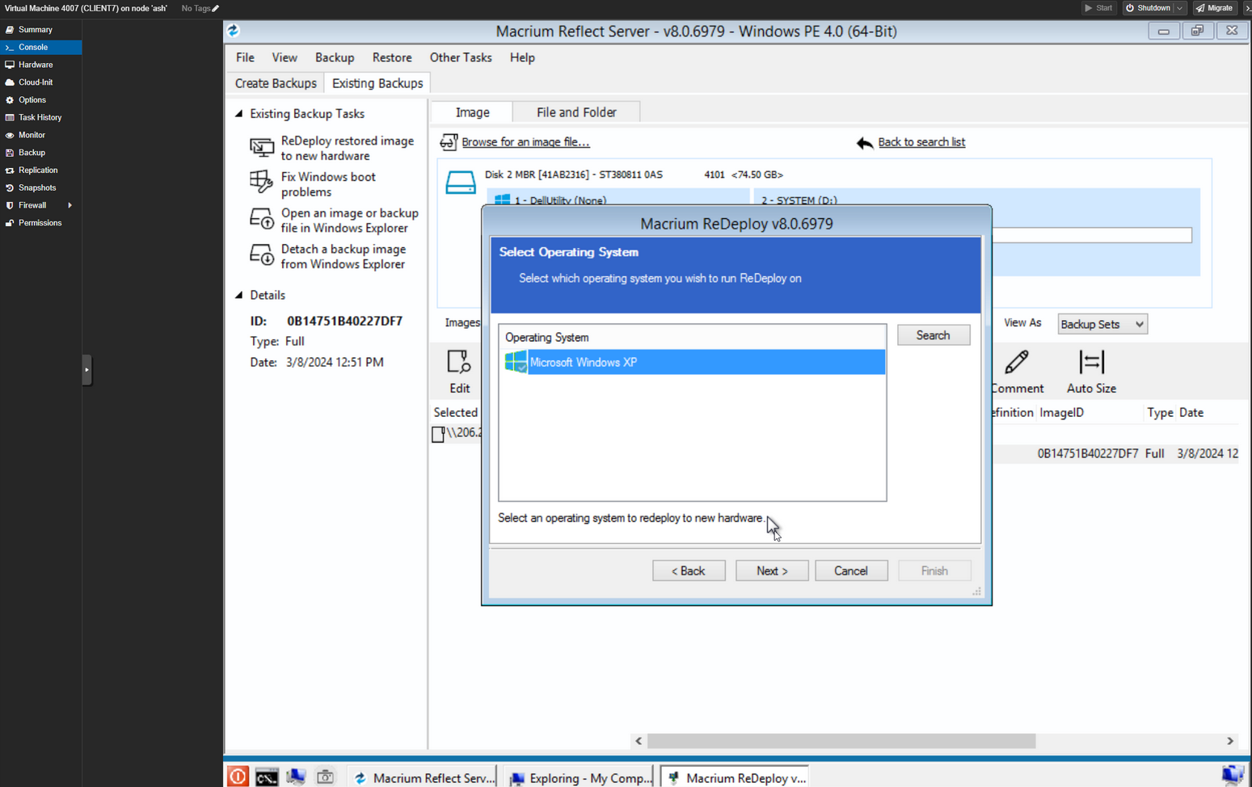1252x787 pixels.
Task: Click the edit tags pencil icon
Action: coord(215,9)
